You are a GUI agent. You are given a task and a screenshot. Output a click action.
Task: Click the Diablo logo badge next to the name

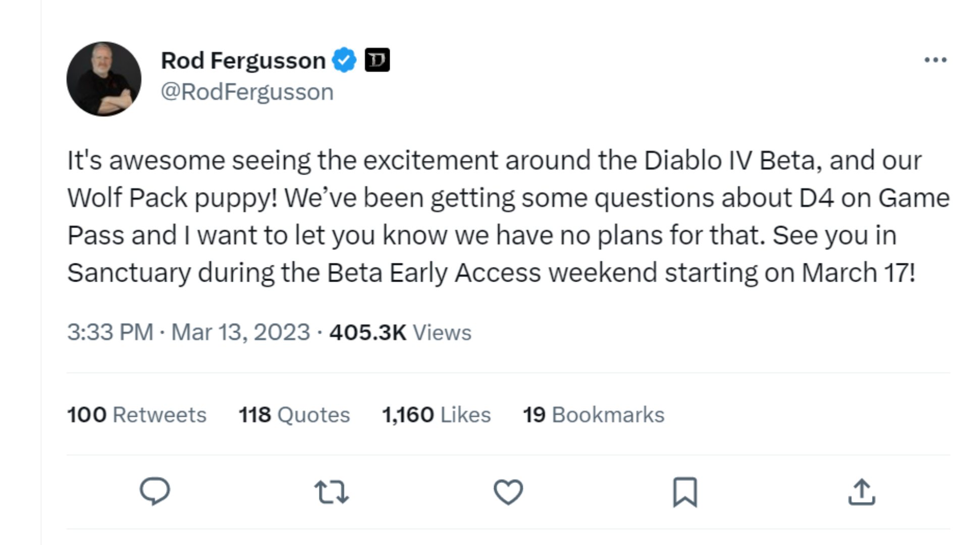378,59
